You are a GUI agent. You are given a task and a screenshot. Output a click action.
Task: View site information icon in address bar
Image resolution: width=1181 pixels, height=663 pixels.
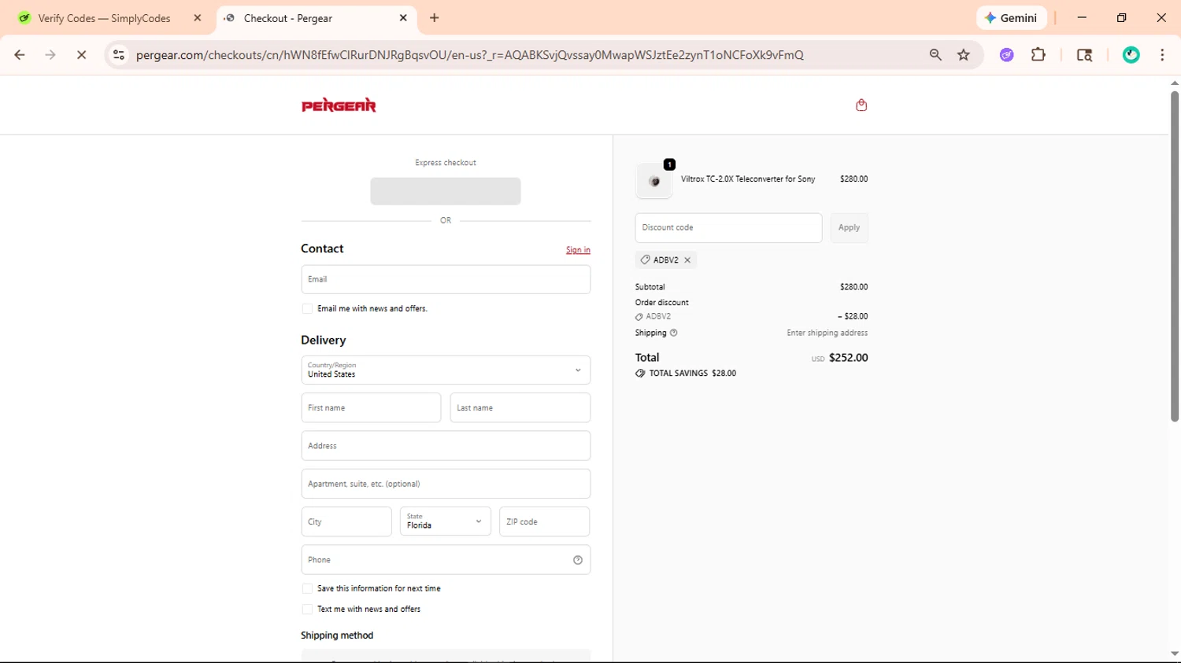pyautogui.click(x=119, y=55)
